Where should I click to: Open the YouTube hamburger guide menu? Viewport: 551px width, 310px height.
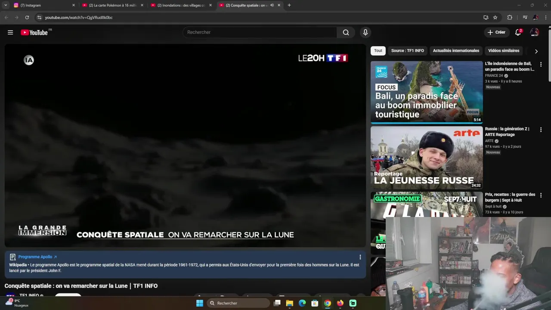coord(10,32)
